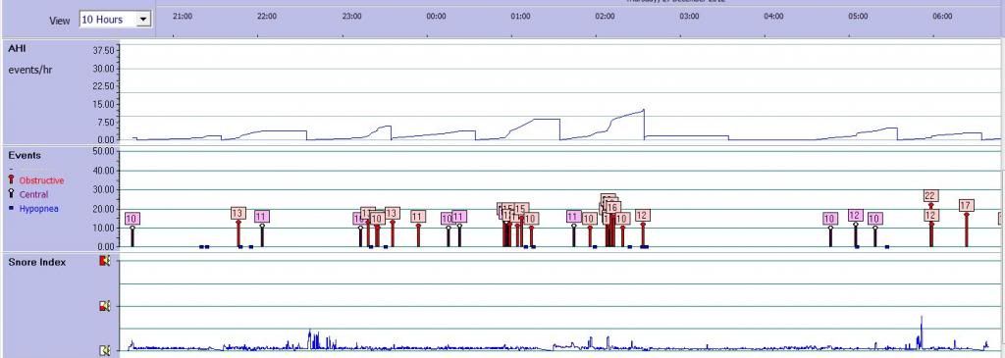Click the 03:00 time label on timeline
Screen dimensions: 1005x358
click(689, 16)
